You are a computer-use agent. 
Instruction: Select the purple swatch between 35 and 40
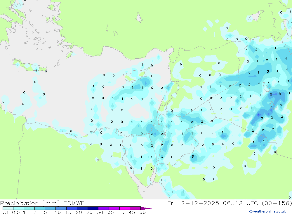tap(114, 208)
